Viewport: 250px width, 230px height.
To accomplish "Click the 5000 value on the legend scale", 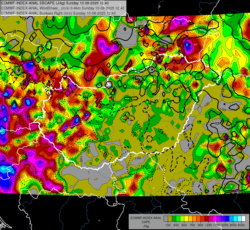I will point(241,225).
